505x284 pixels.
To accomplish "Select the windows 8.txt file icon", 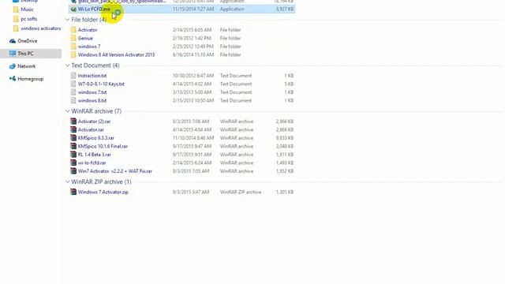I will tap(73, 101).
